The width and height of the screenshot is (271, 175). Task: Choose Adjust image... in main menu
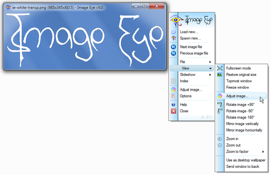[192, 89]
